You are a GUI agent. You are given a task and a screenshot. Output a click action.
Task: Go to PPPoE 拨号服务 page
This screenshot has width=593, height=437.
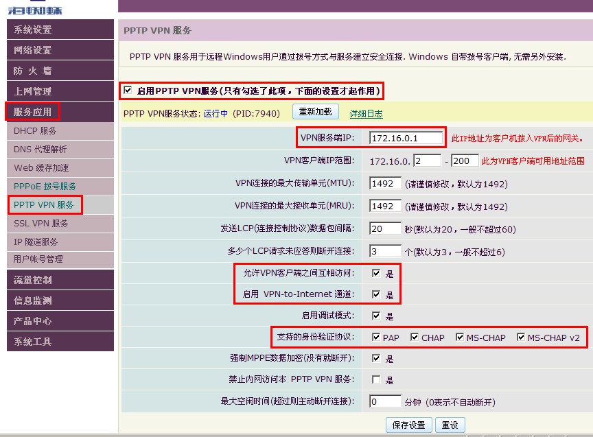pyautogui.click(x=60, y=187)
